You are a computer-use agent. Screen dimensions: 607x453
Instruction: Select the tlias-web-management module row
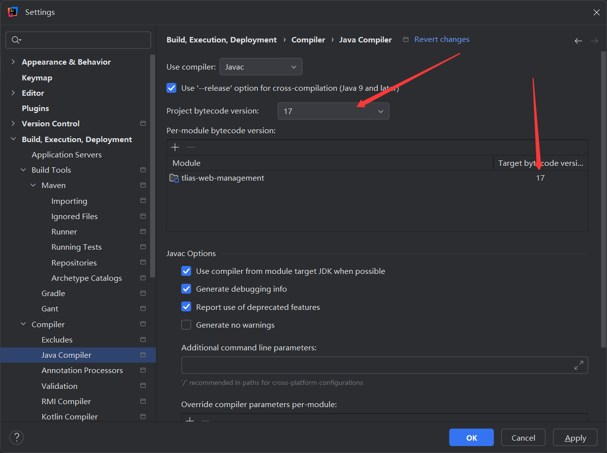point(377,178)
